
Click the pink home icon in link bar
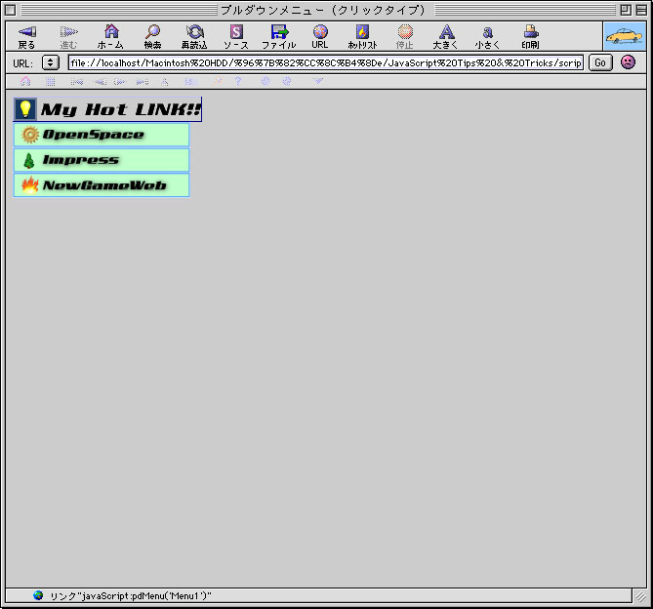click(x=25, y=81)
